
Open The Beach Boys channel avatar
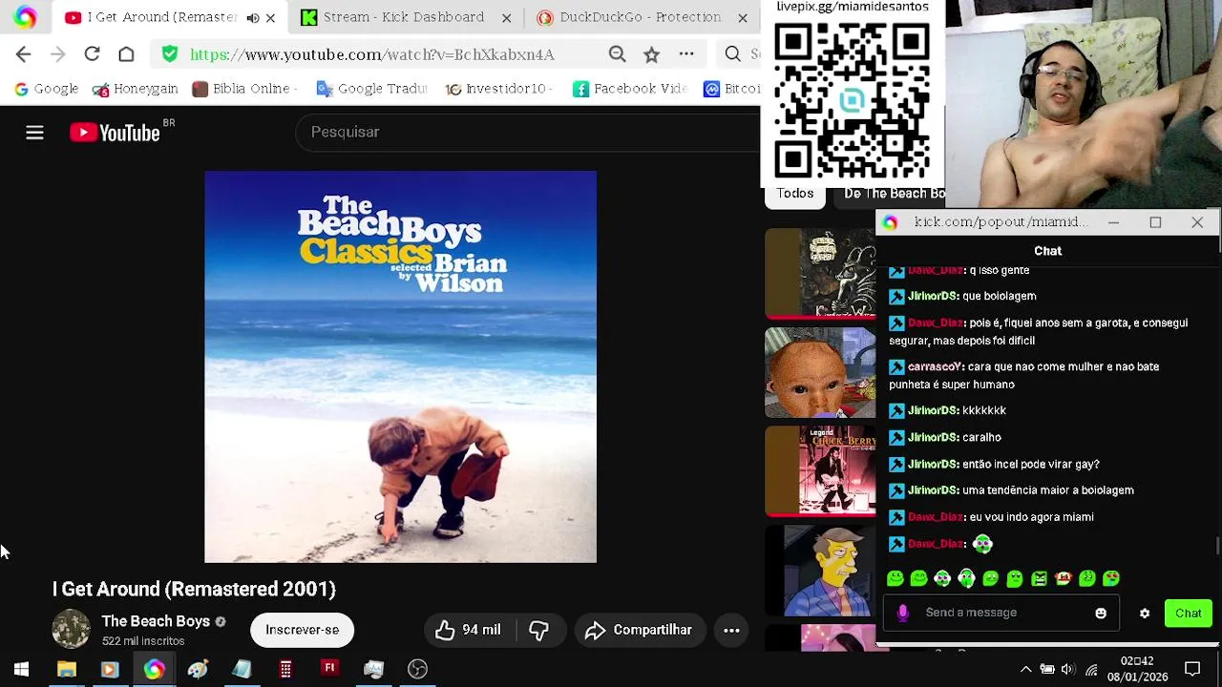coord(71,630)
